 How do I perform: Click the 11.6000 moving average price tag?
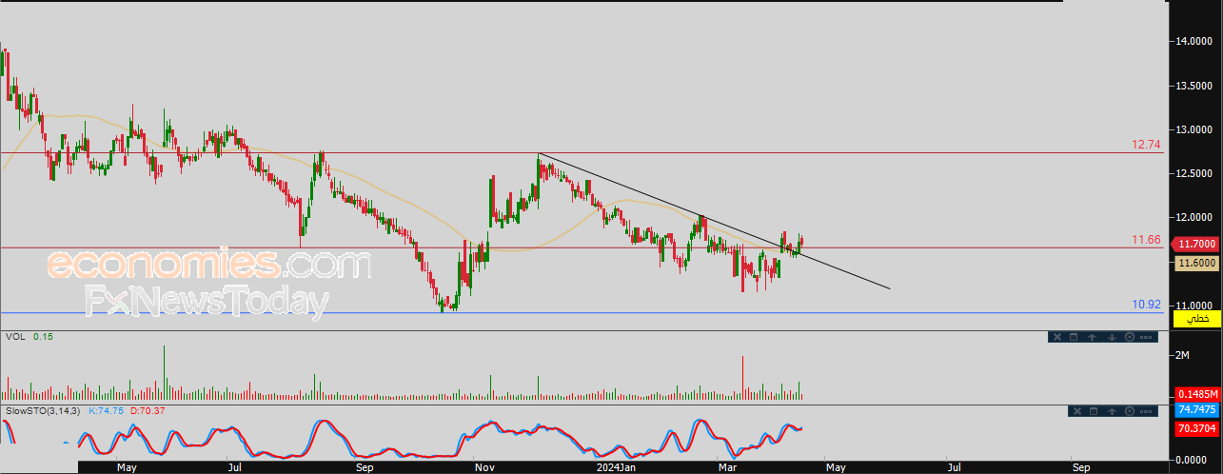click(x=1198, y=263)
